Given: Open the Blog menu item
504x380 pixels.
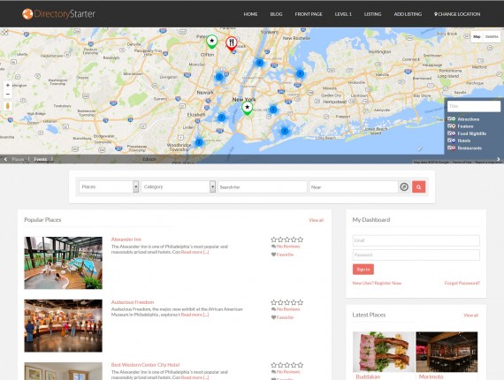Looking at the screenshot, I should coord(276,14).
